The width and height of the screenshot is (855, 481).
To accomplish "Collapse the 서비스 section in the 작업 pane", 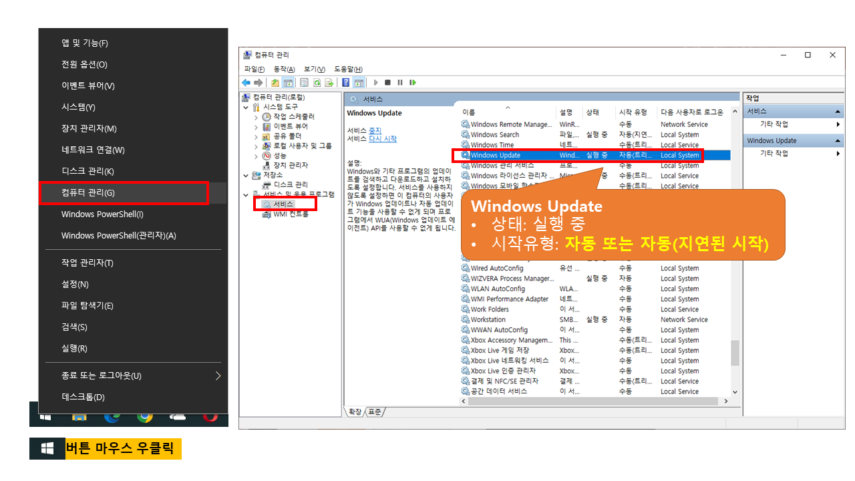I will pyautogui.click(x=838, y=112).
